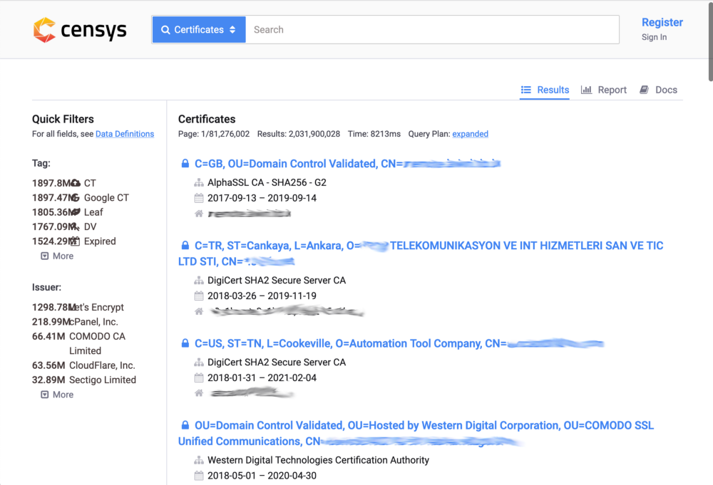Click the Results list icon

pyautogui.click(x=526, y=90)
